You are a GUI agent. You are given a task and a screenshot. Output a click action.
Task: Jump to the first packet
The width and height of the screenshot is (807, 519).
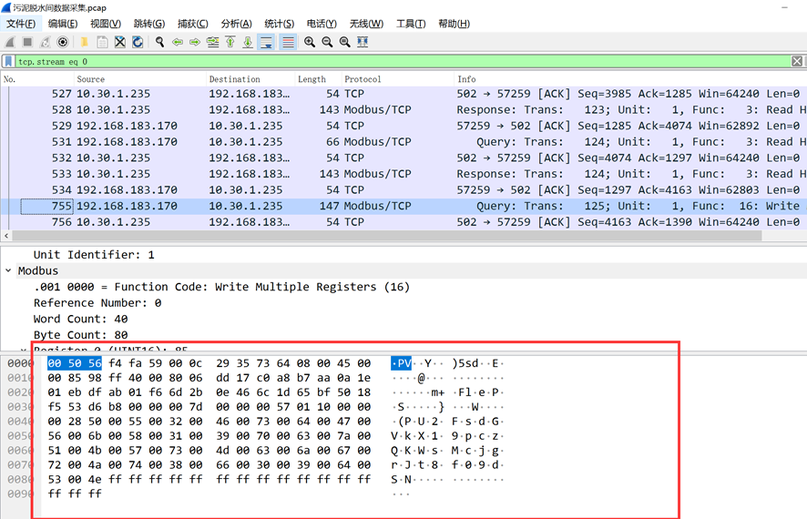click(230, 42)
